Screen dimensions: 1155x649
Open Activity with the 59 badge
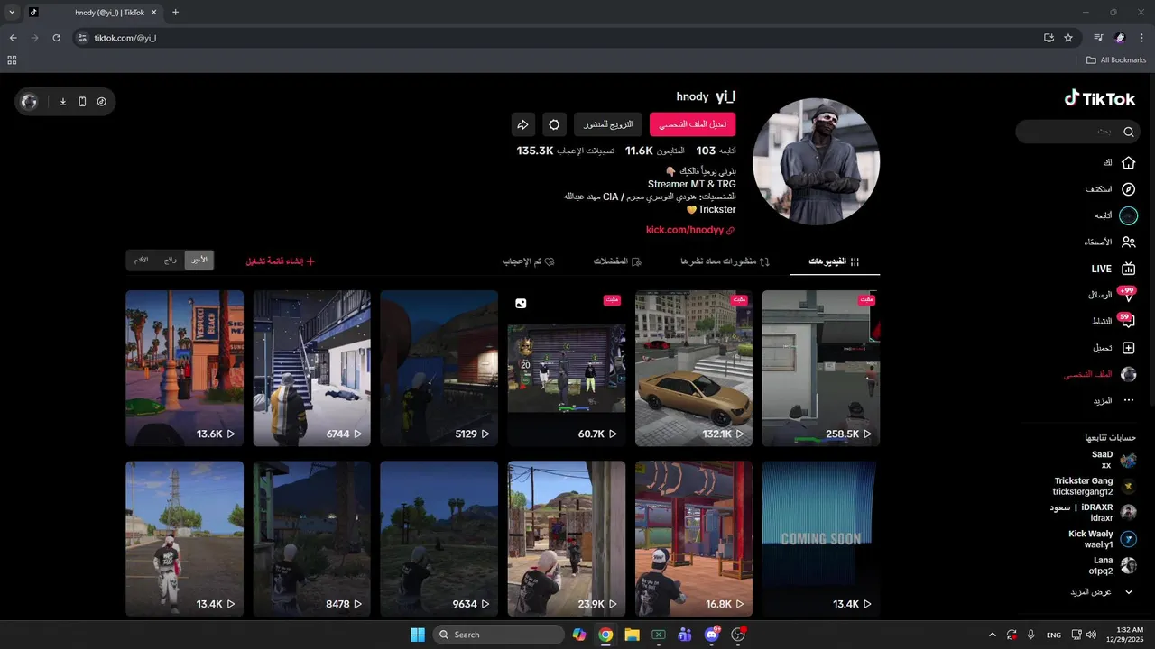1127,321
